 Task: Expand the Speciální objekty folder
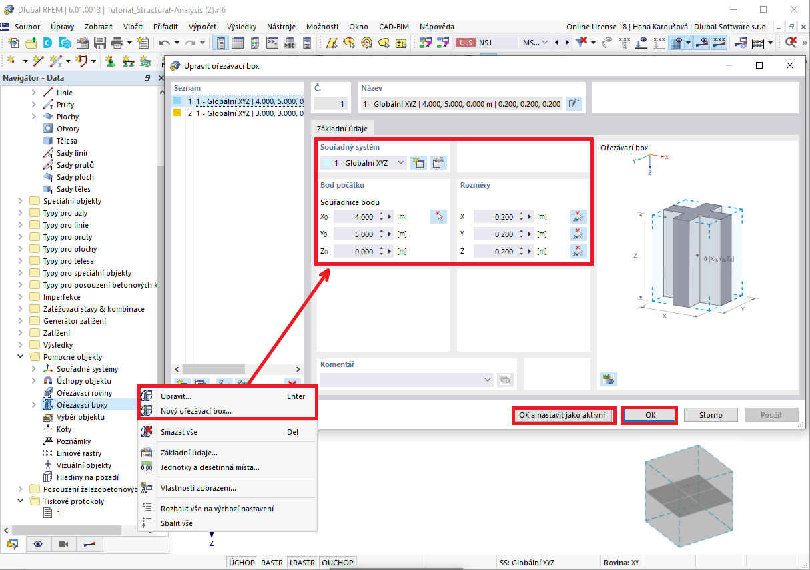(x=22, y=201)
